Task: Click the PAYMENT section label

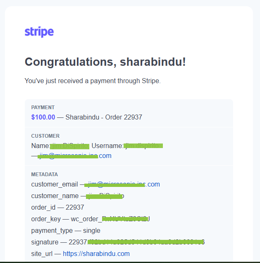Action: click(43, 108)
